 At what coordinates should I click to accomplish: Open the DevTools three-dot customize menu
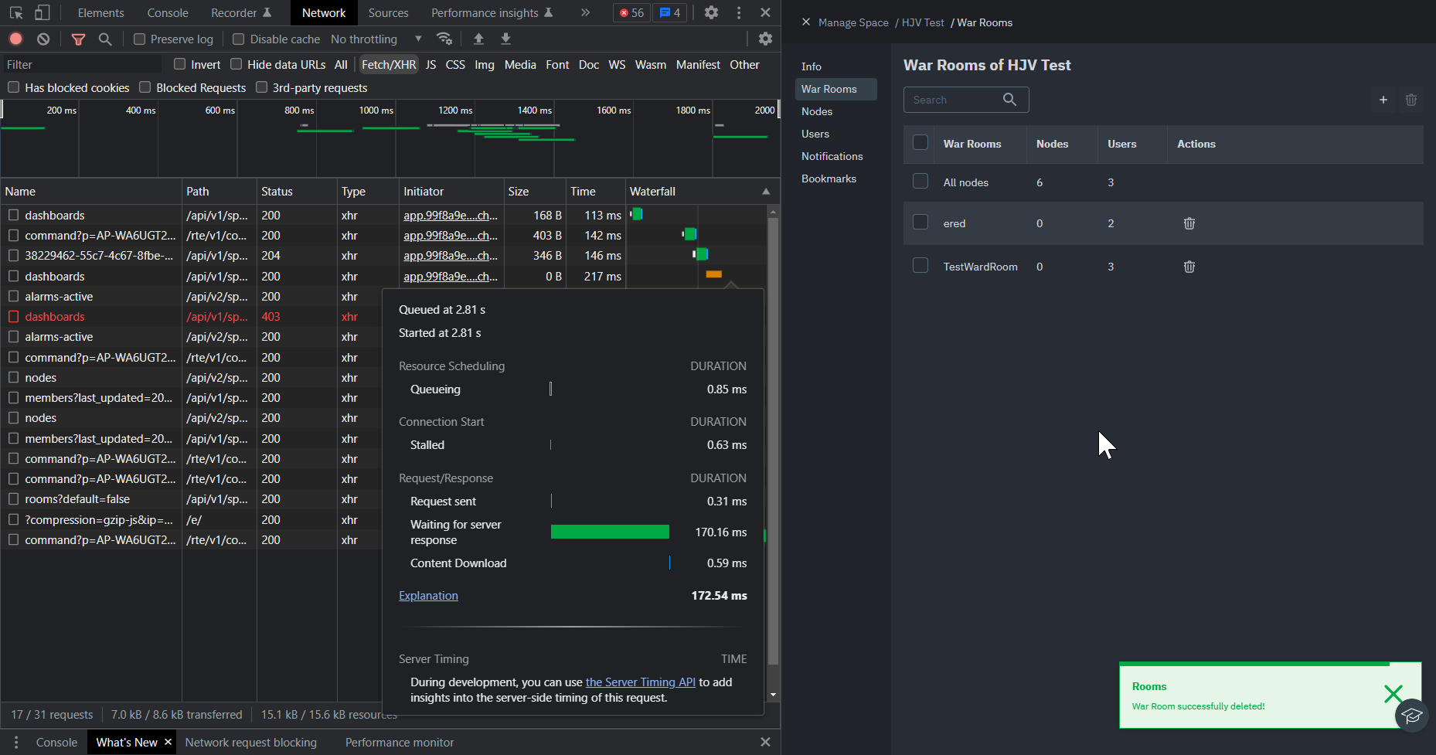click(739, 12)
